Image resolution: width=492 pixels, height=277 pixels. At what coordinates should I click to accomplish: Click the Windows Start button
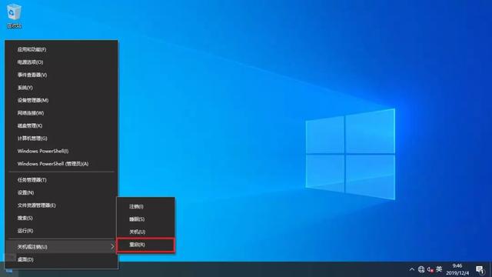9,270
